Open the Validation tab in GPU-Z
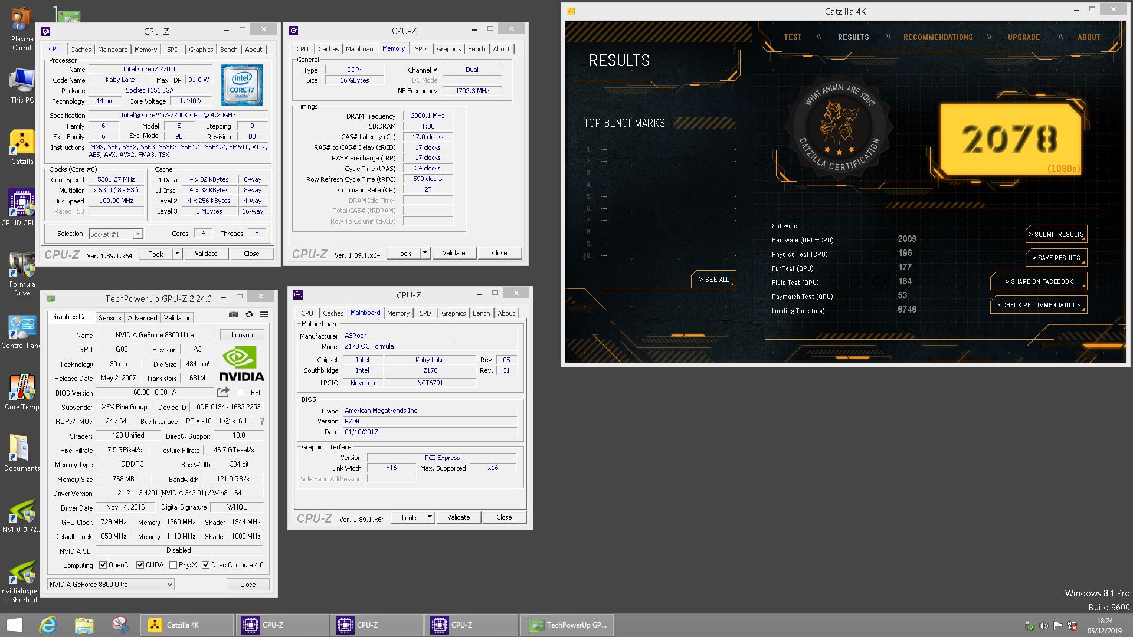1133x637 pixels. point(178,317)
